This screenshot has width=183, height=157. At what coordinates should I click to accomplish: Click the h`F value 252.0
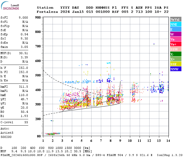click(23, 68)
